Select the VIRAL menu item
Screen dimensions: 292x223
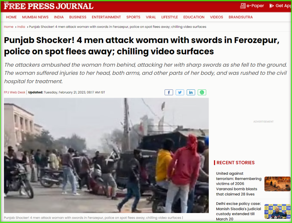coord(151,17)
